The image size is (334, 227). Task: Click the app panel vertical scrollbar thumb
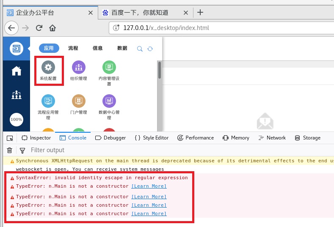[x=160, y=70]
